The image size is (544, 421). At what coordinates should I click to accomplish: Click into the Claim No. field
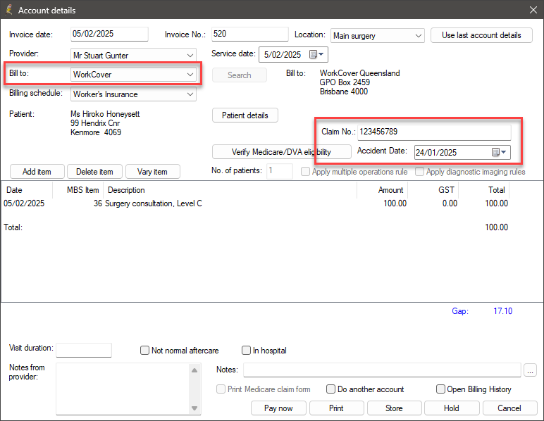[434, 132]
